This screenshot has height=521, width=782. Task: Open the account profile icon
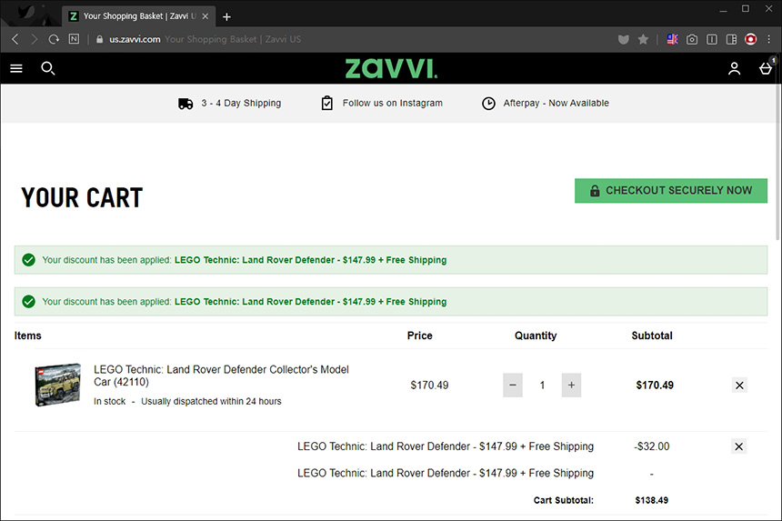click(x=734, y=68)
